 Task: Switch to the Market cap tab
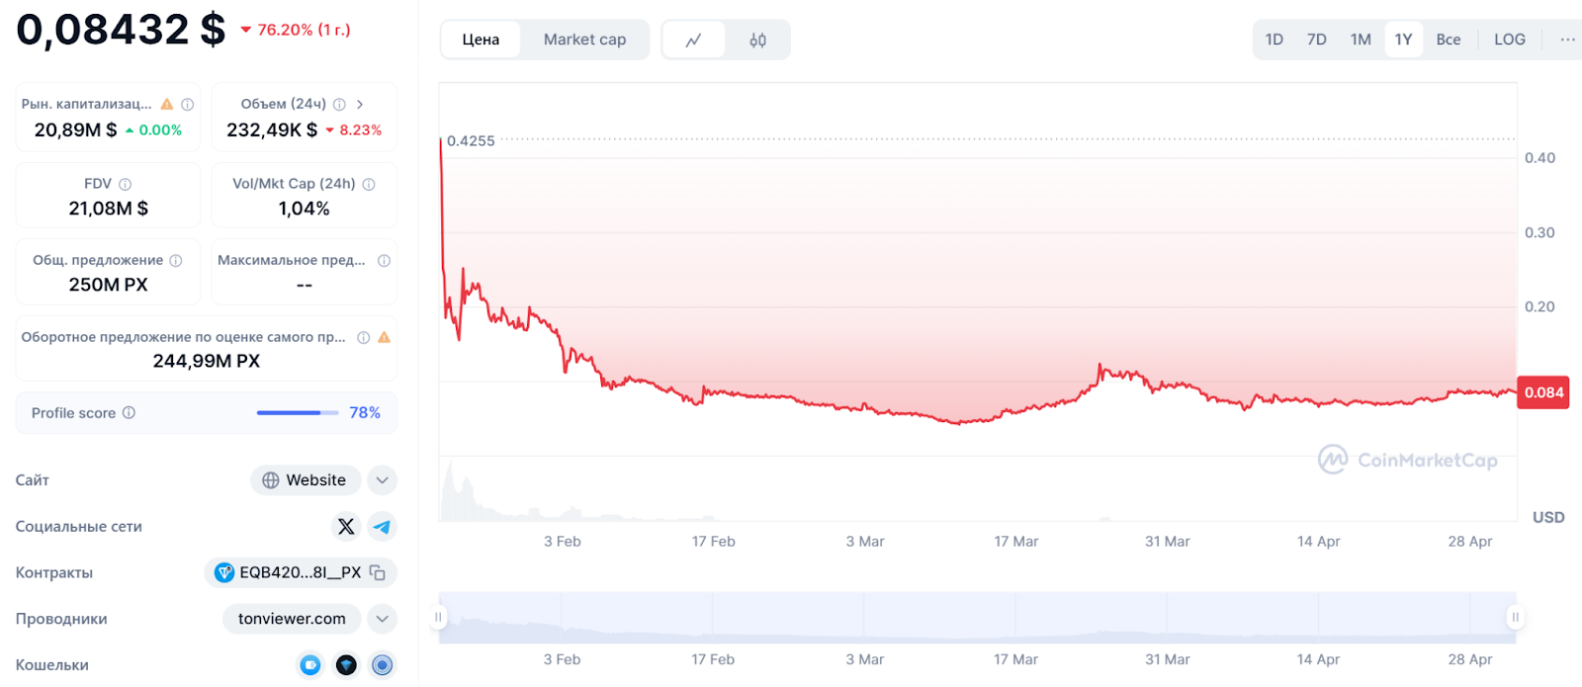point(584,40)
